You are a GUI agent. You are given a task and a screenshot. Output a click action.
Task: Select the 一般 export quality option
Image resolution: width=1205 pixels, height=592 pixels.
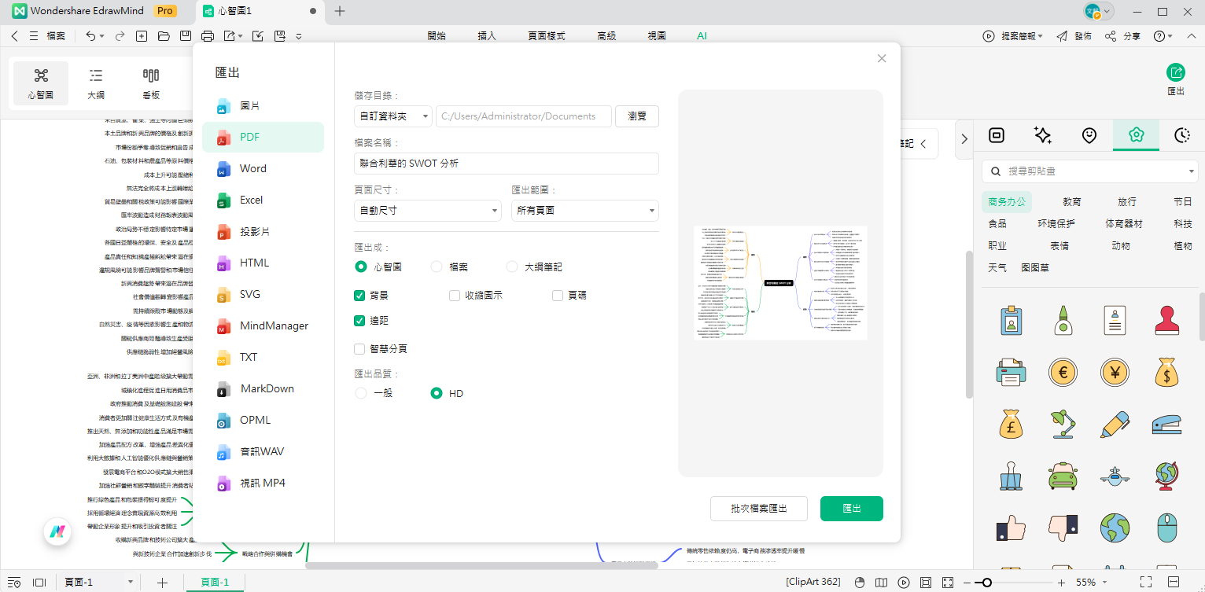[x=360, y=393]
